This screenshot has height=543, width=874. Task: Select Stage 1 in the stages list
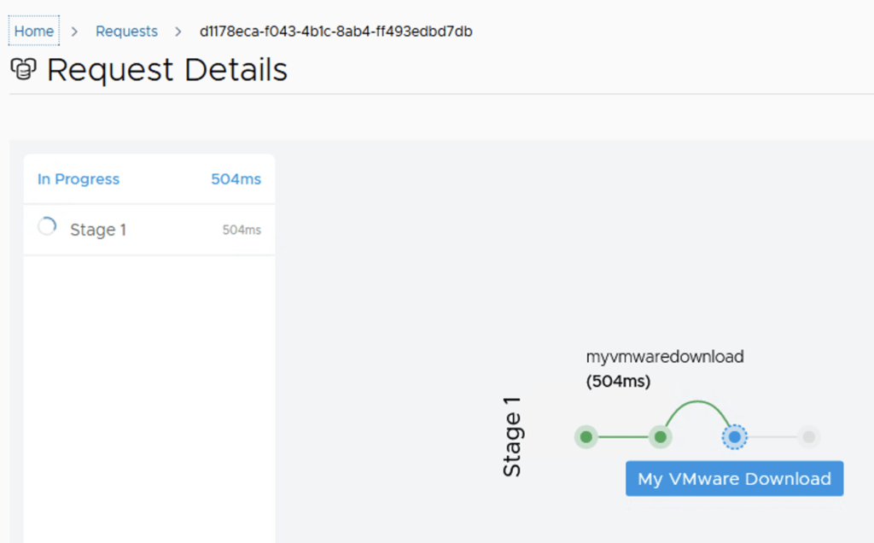click(x=98, y=230)
